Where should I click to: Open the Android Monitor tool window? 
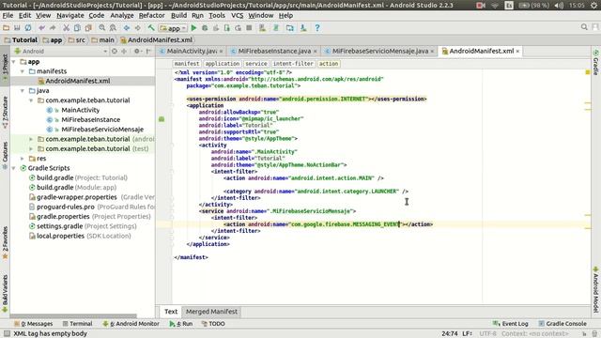point(131,324)
